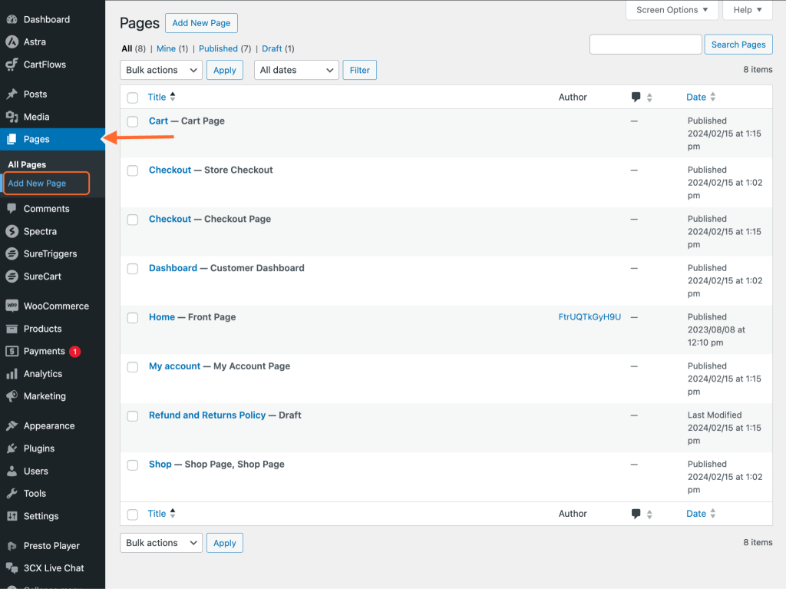Image resolution: width=786 pixels, height=589 pixels.
Task: Expand the All dates filter dropdown
Action: pos(296,70)
